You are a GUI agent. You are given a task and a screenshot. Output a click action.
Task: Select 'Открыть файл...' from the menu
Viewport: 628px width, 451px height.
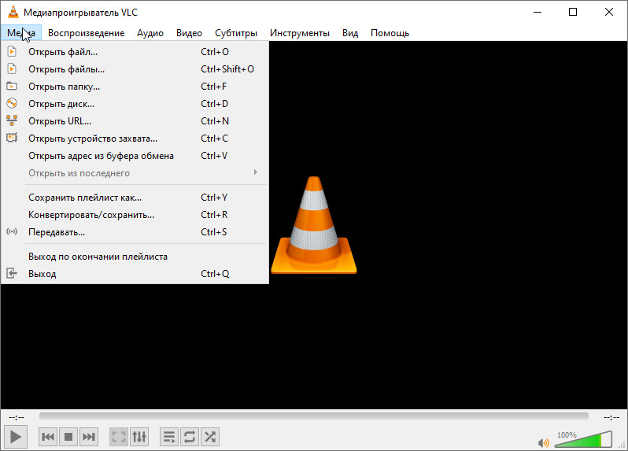point(63,52)
